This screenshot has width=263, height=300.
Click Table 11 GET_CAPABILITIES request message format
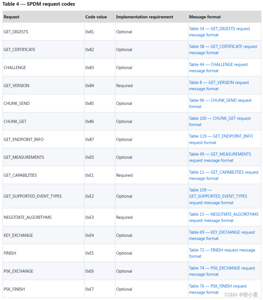(224, 175)
